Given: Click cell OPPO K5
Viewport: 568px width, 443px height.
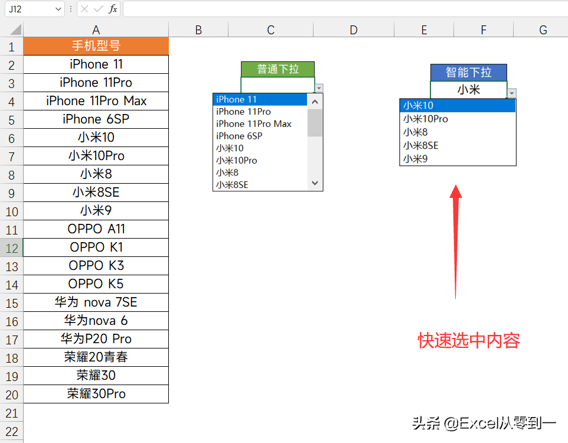Looking at the screenshot, I should click(96, 284).
